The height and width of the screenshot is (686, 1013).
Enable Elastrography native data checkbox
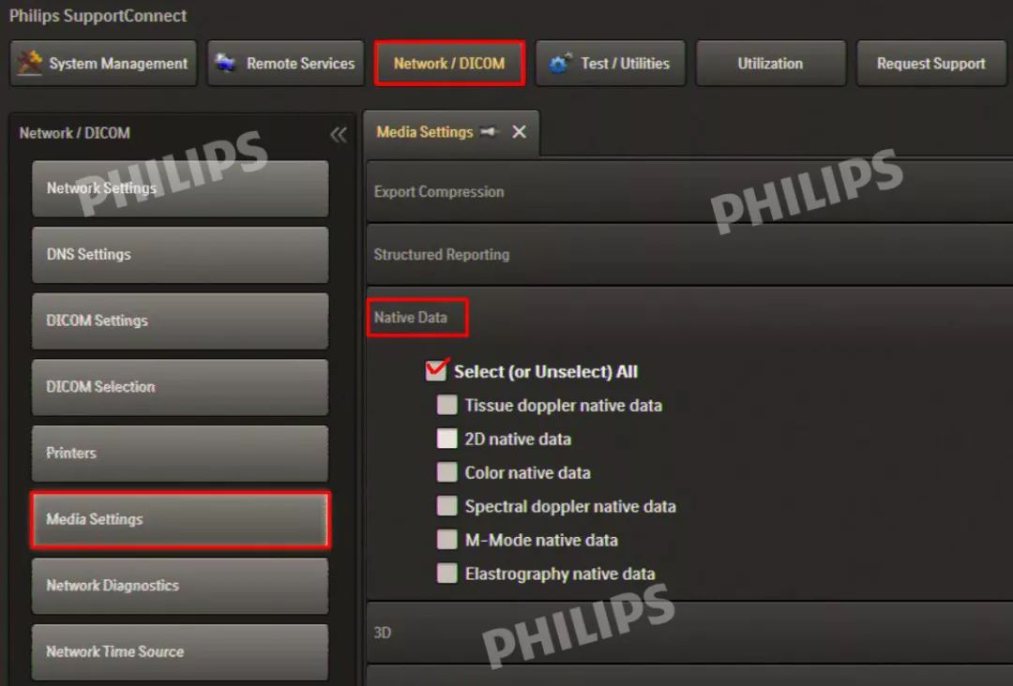pyautogui.click(x=447, y=573)
